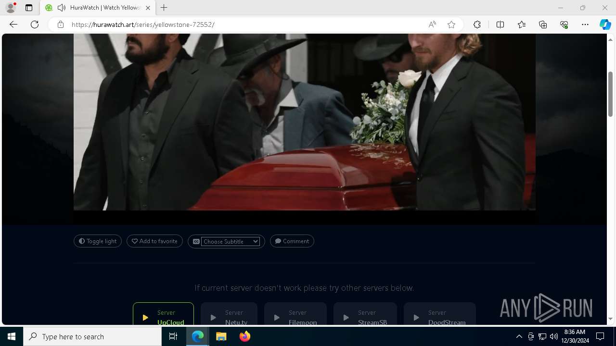The width and height of the screenshot is (616, 346).
Task: Open the Extensions puzzle icon
Action: pyautogui.click(x=477, y=25)
